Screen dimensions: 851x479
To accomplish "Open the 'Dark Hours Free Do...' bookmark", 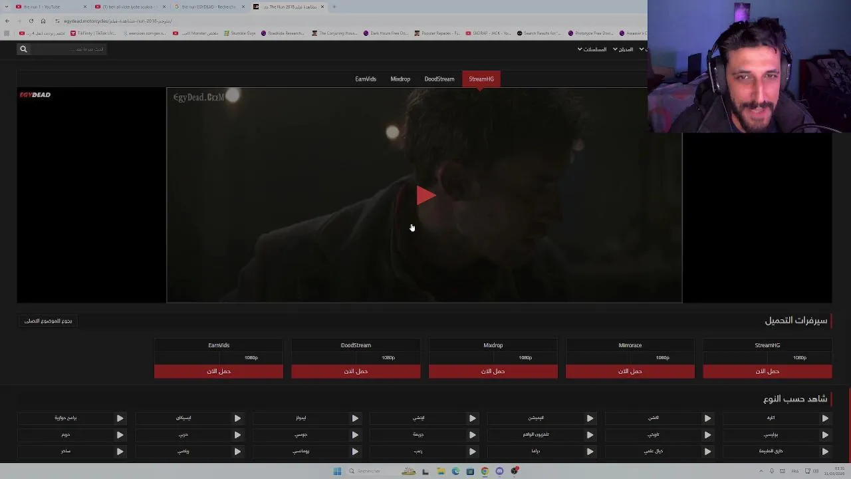I will point(386,33).
